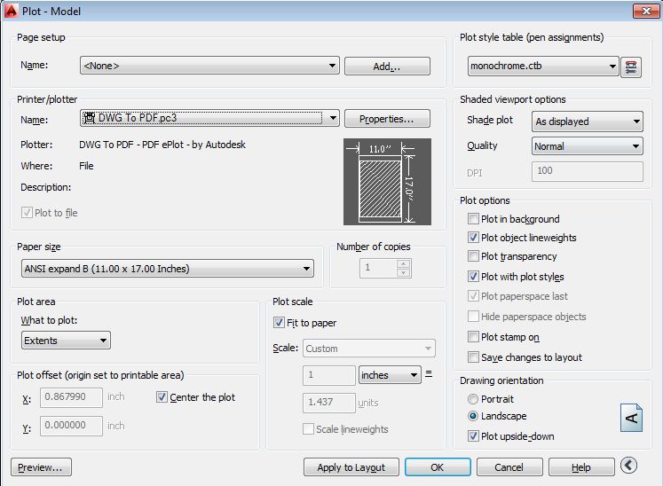Open the plot style table editor icon

[631, 67]
